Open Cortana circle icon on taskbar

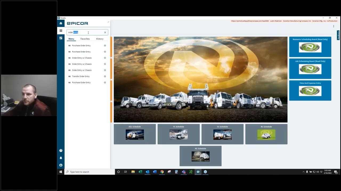(119, 172)
